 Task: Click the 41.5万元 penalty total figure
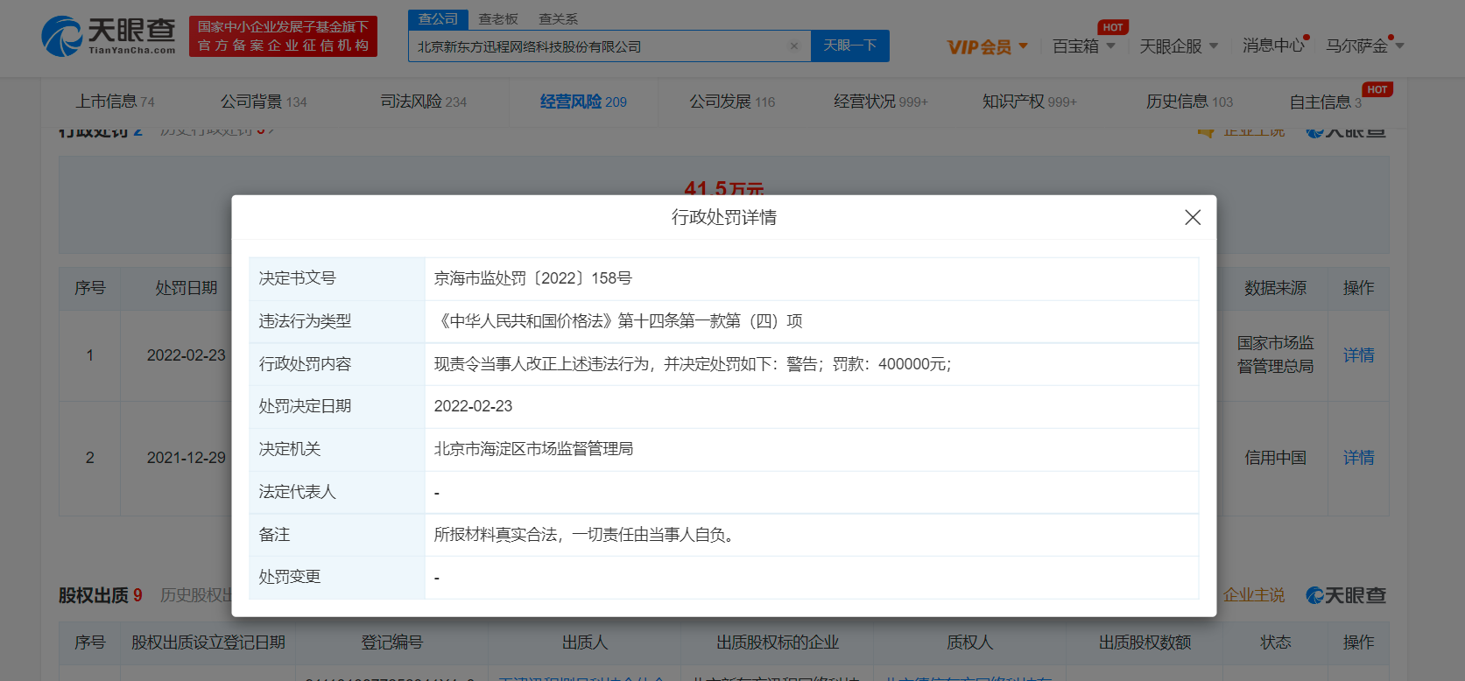tap(724, 188)
